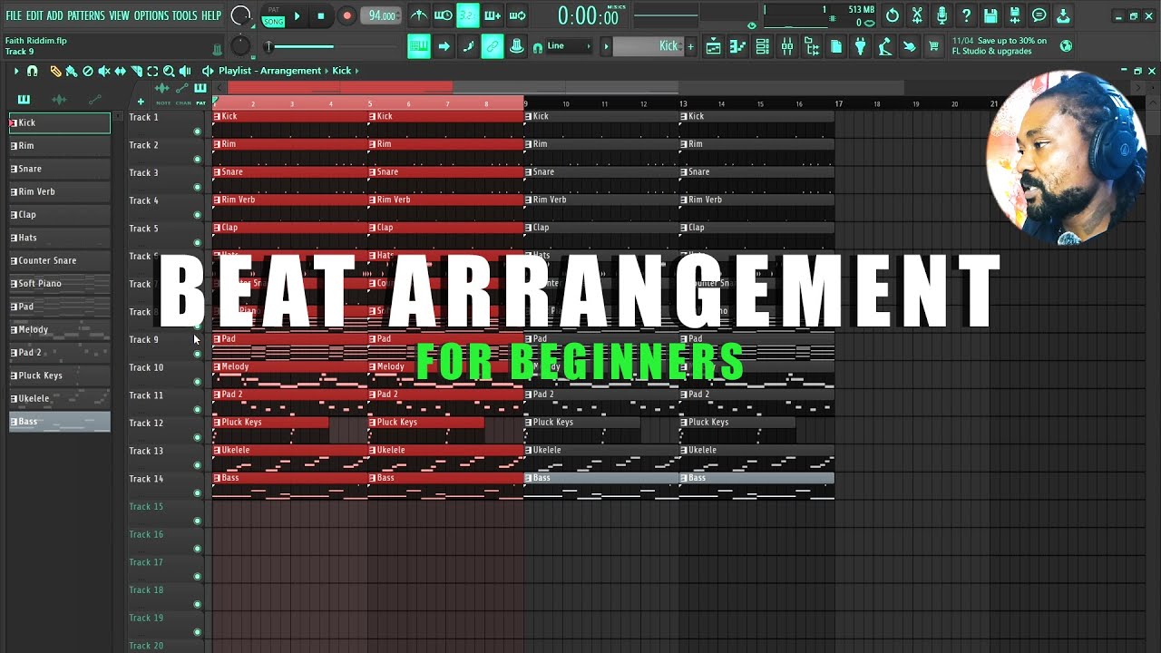This screenshot has width=1161, height=653.
Task: Open the Channel rack icon
Action: click(763, 46)
